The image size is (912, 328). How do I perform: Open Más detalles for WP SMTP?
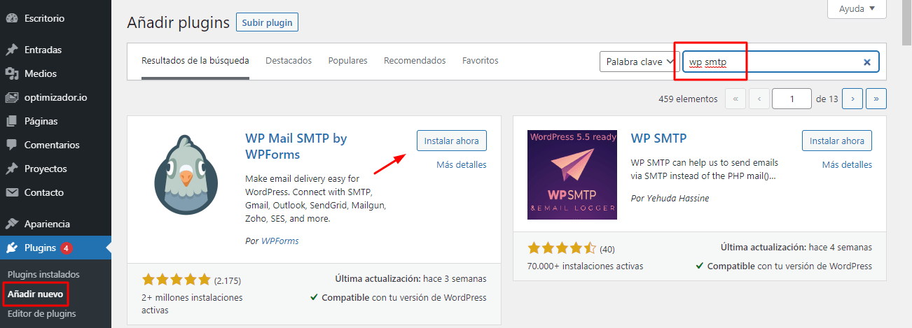coord(847,165)
